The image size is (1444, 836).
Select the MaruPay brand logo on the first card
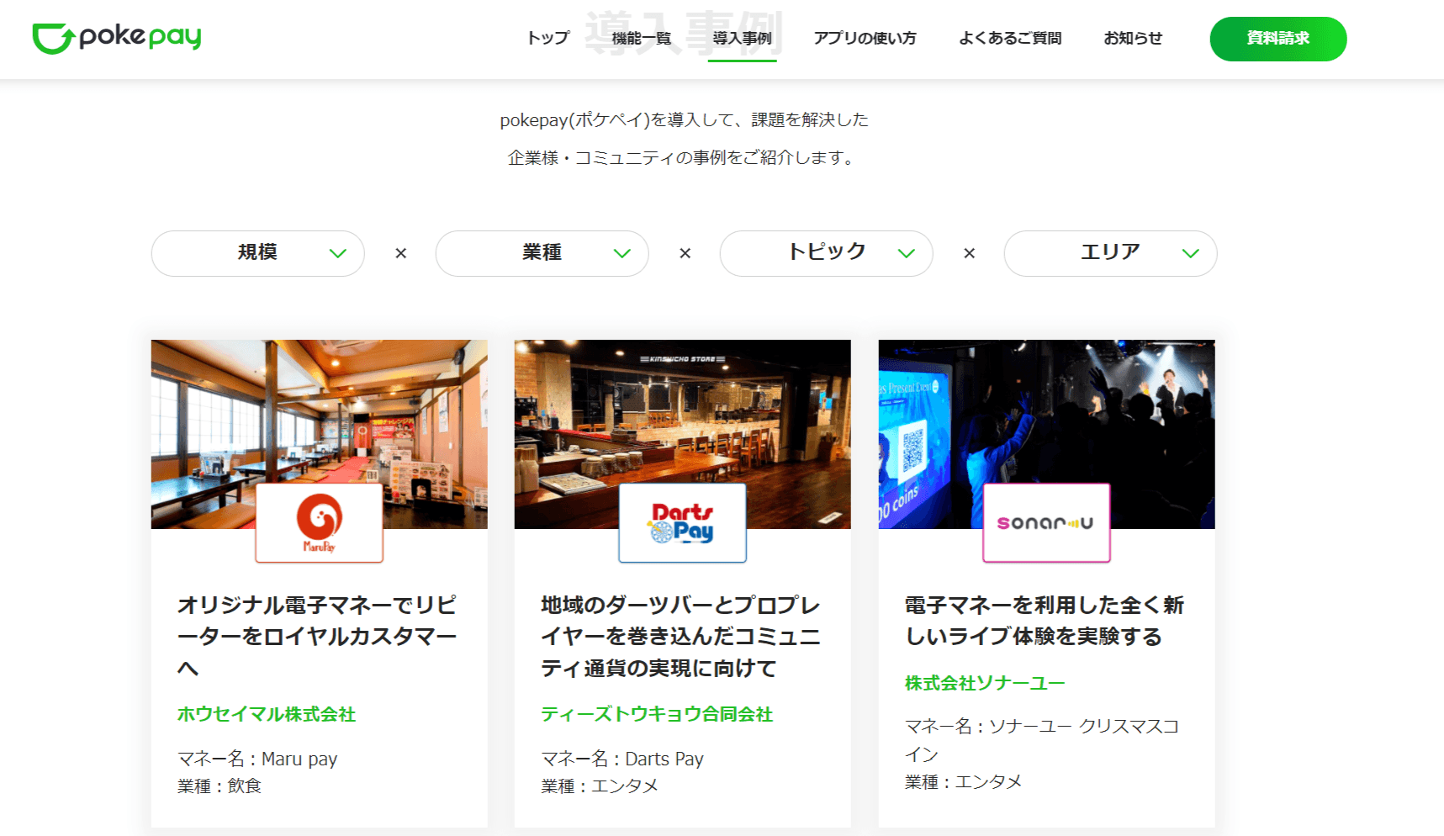pos(318,522)
